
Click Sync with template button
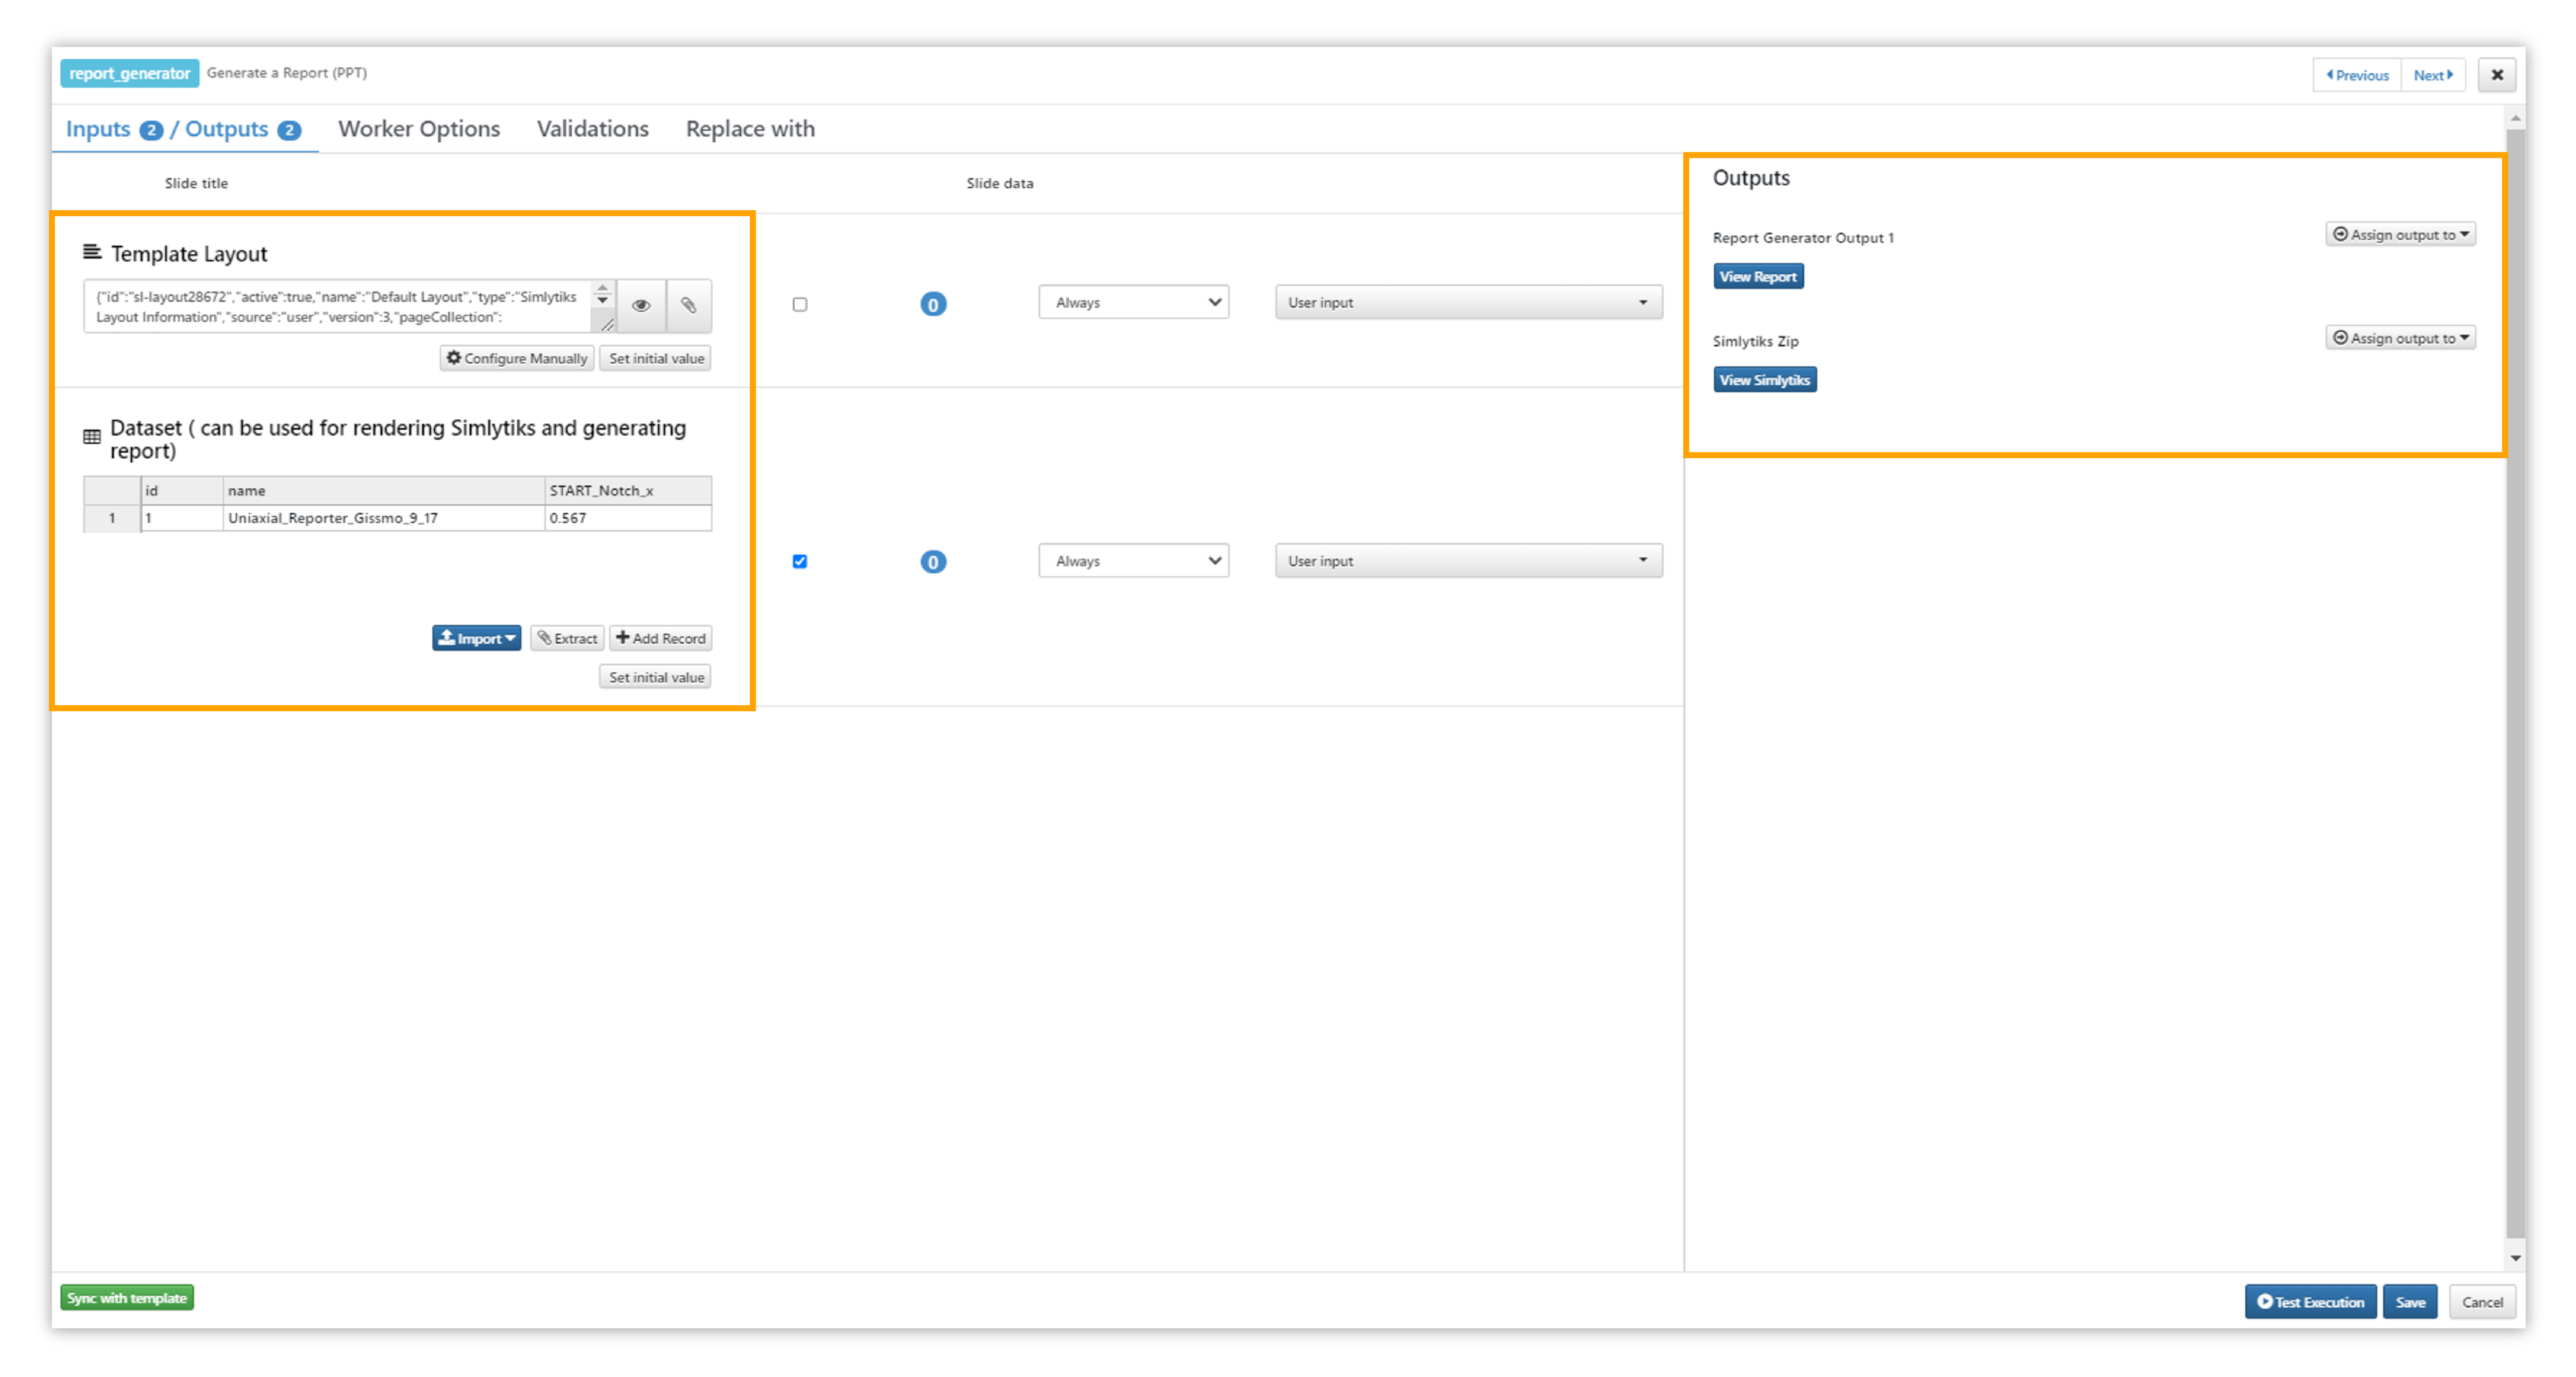pyautogui.click(x=127, y=1298)
